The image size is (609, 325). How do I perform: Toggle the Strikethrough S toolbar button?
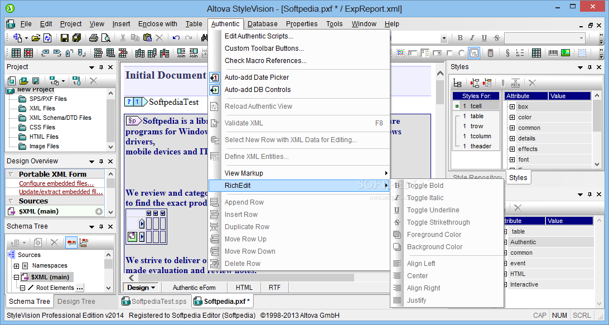(x=496, y=38)
